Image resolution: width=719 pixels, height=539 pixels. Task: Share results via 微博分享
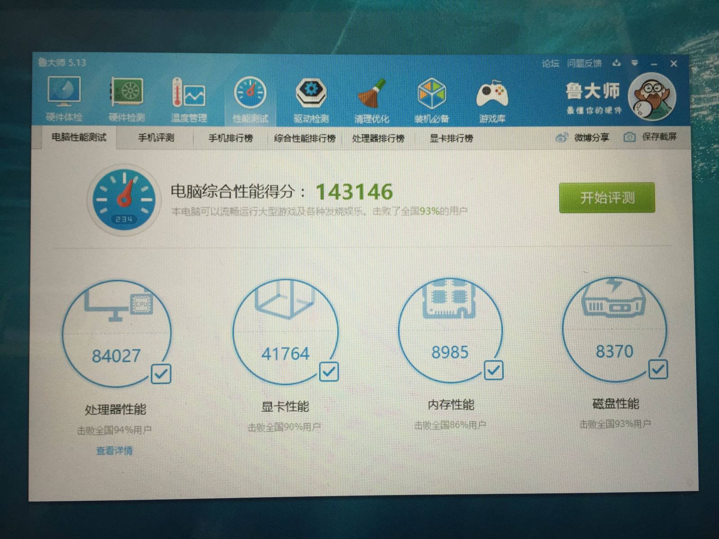591,137
